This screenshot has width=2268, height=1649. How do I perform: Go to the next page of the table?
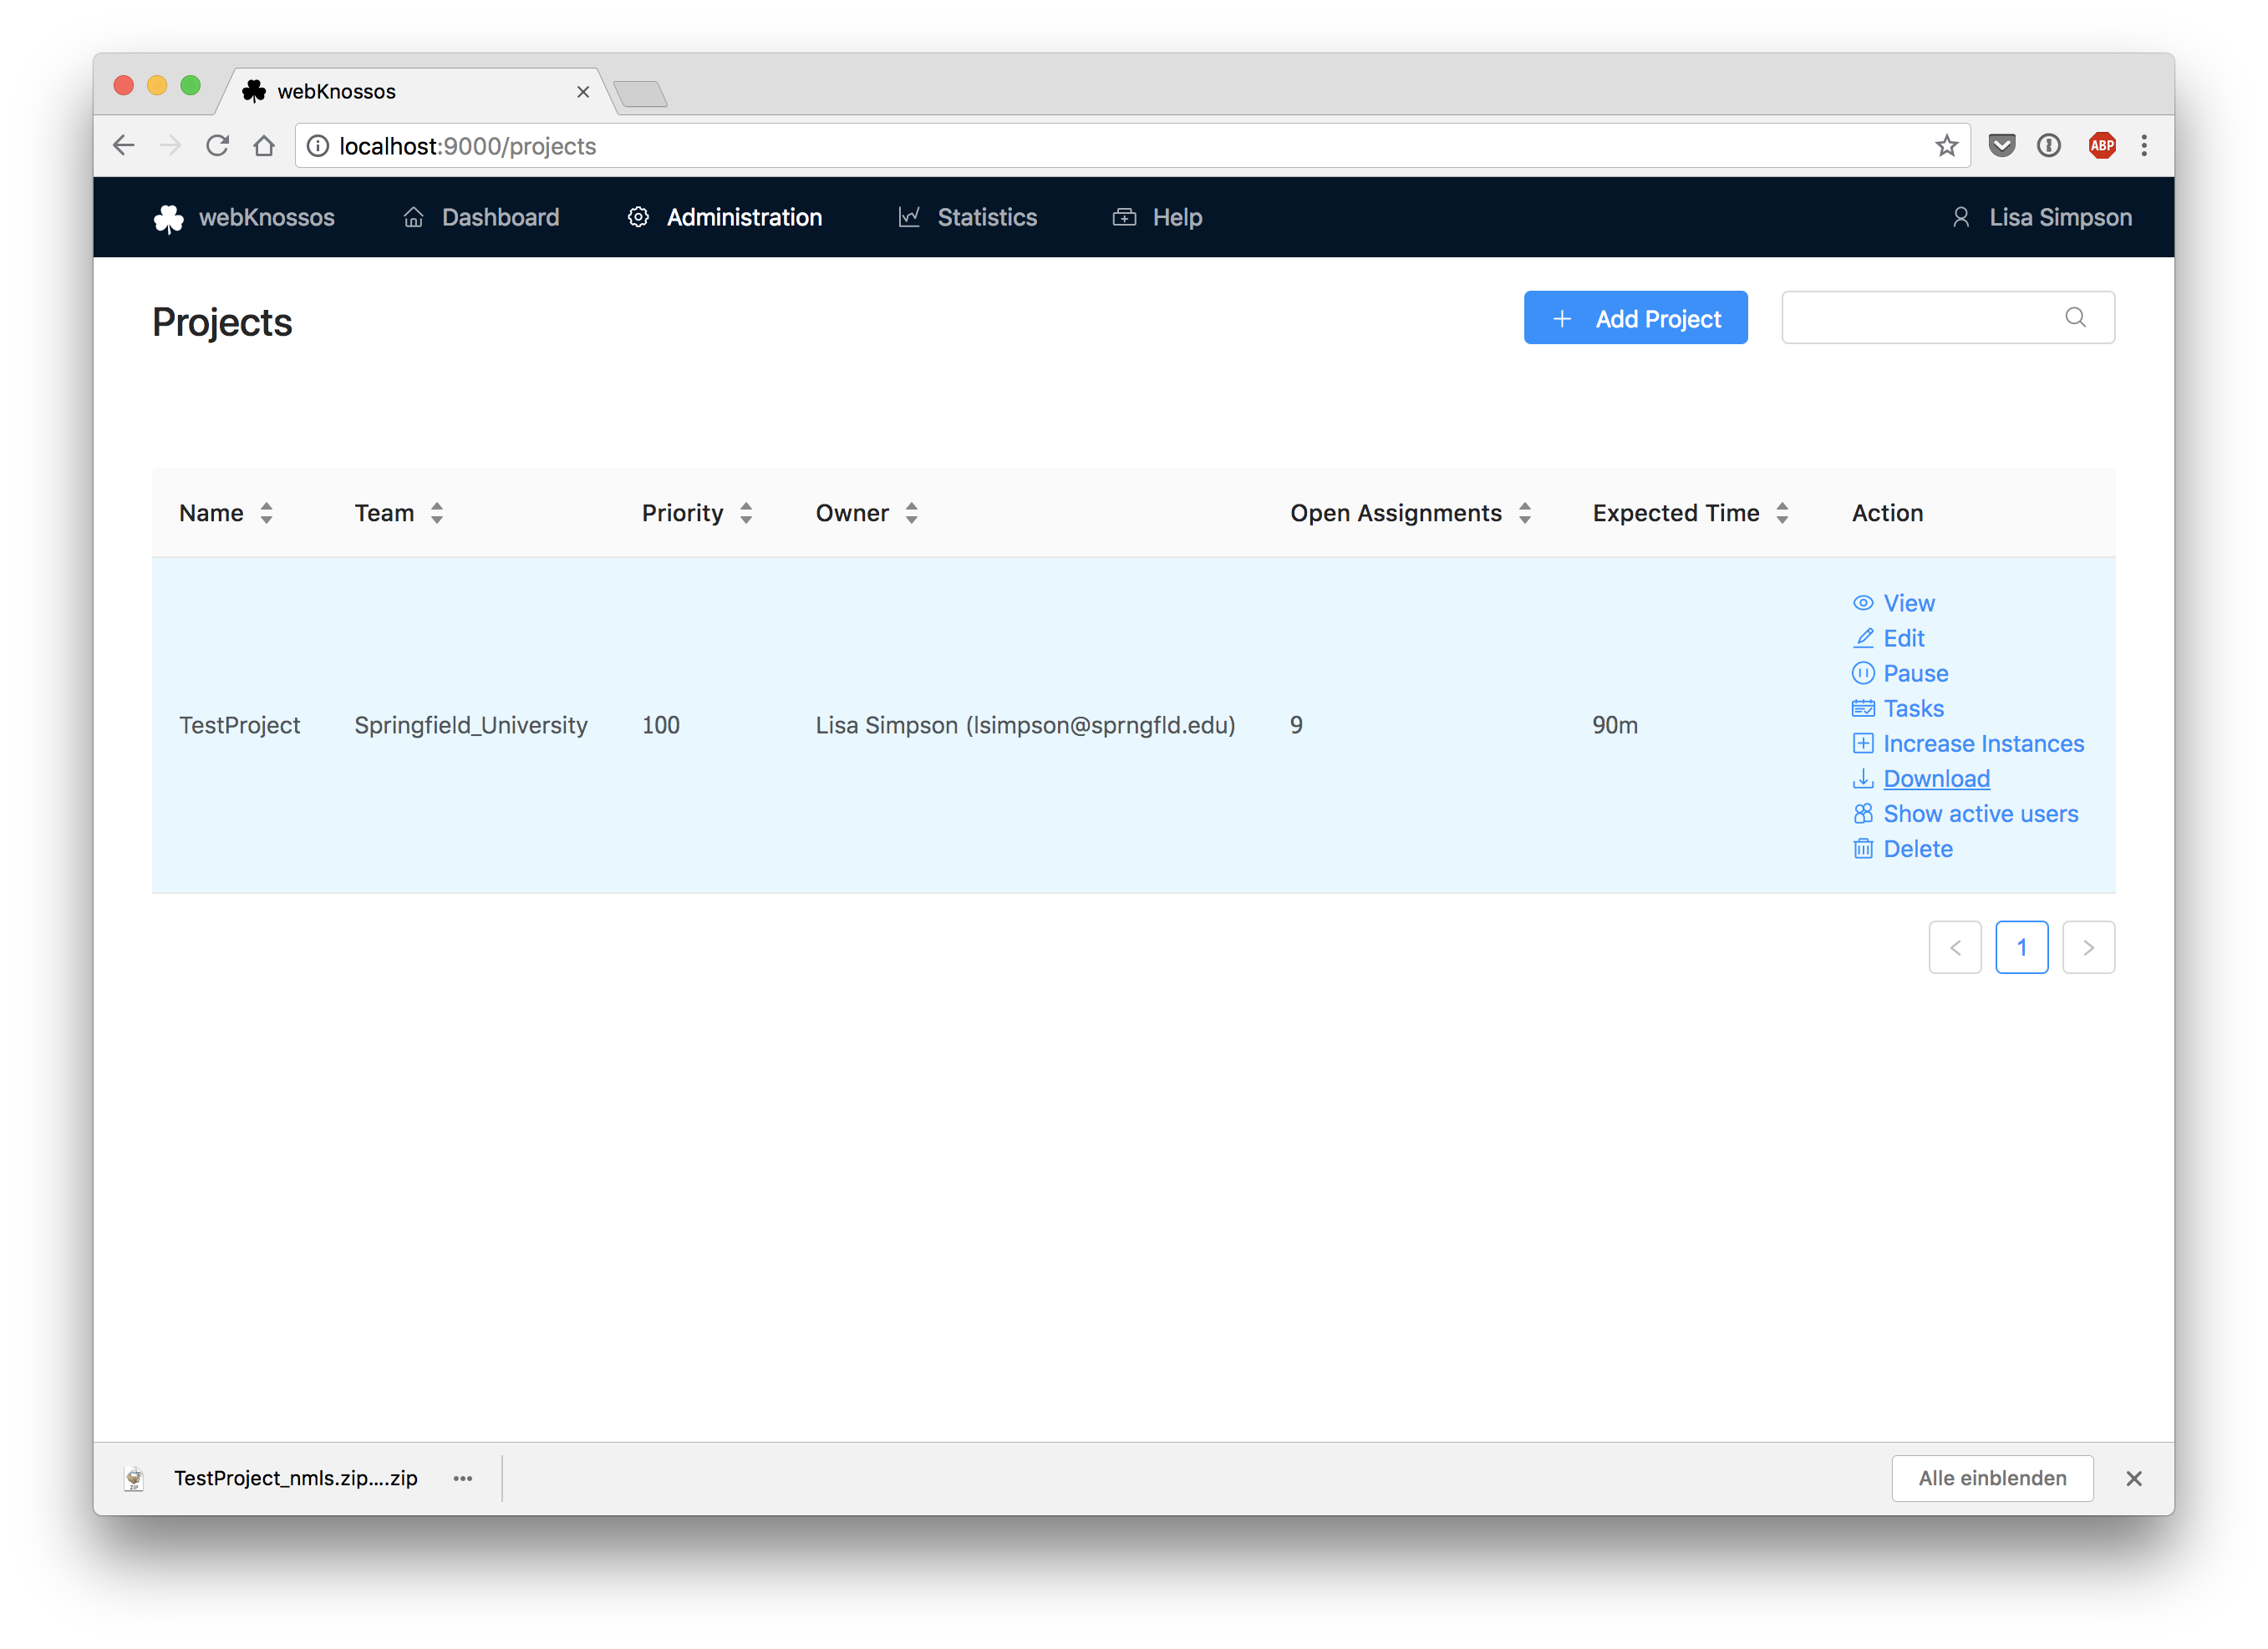pyautogui.click(x=2088, y=947)
